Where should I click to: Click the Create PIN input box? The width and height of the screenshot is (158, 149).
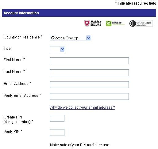click(57, 118)
